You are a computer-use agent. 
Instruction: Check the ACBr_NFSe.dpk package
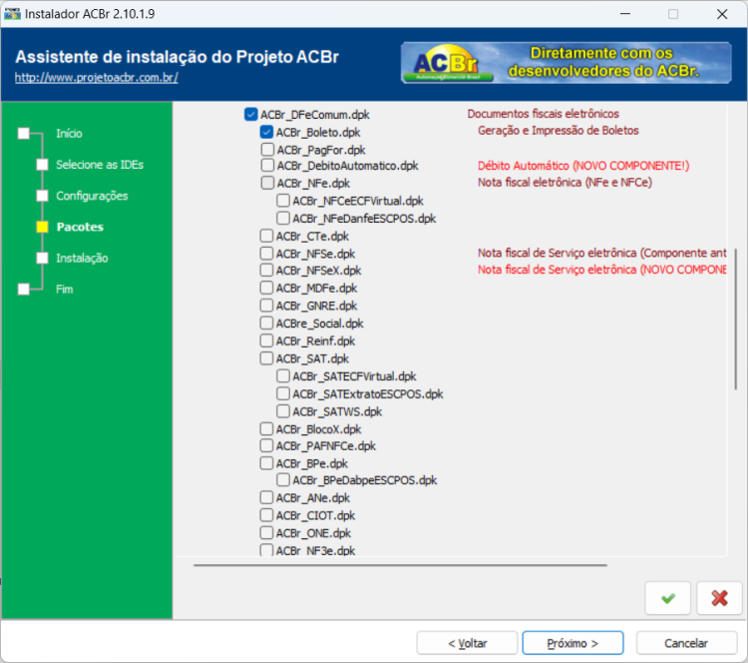(266, 254)
